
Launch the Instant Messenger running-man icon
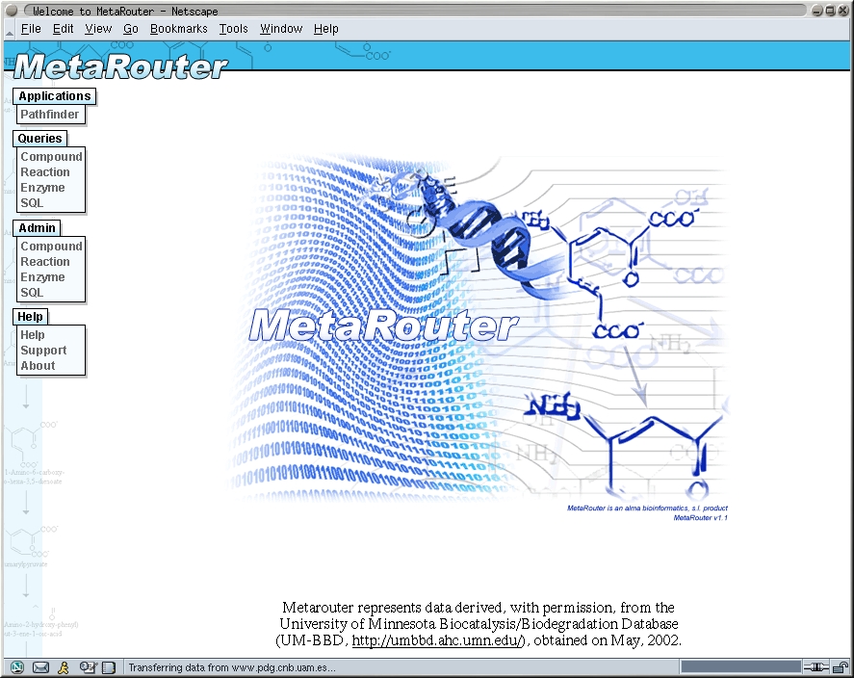tap(64, 667)
